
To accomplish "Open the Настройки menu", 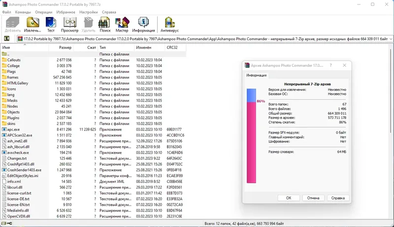I will pyautogui.click(x=89, y=12).
